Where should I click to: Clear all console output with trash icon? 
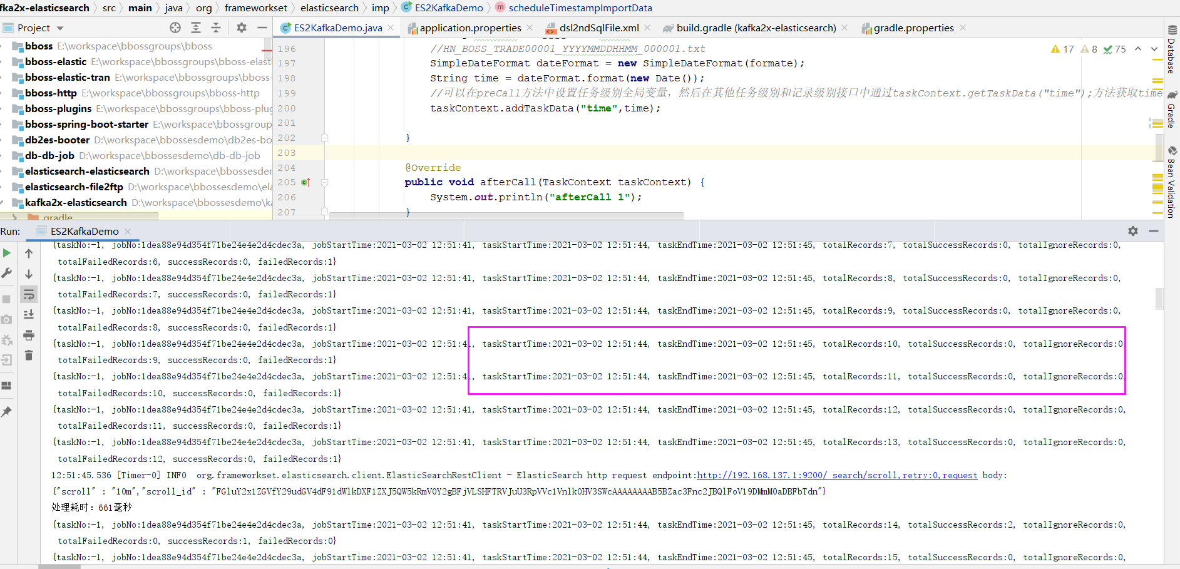click(29, 356)
